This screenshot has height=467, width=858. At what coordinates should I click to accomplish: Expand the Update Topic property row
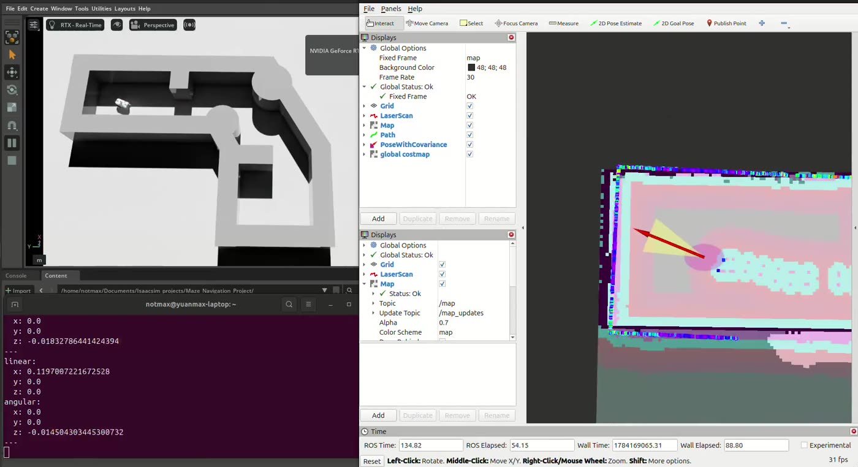(373, 313)
